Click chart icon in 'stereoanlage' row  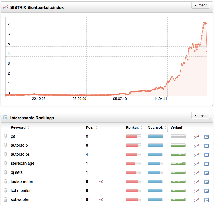pyautogui.click(x=197, y=164)
